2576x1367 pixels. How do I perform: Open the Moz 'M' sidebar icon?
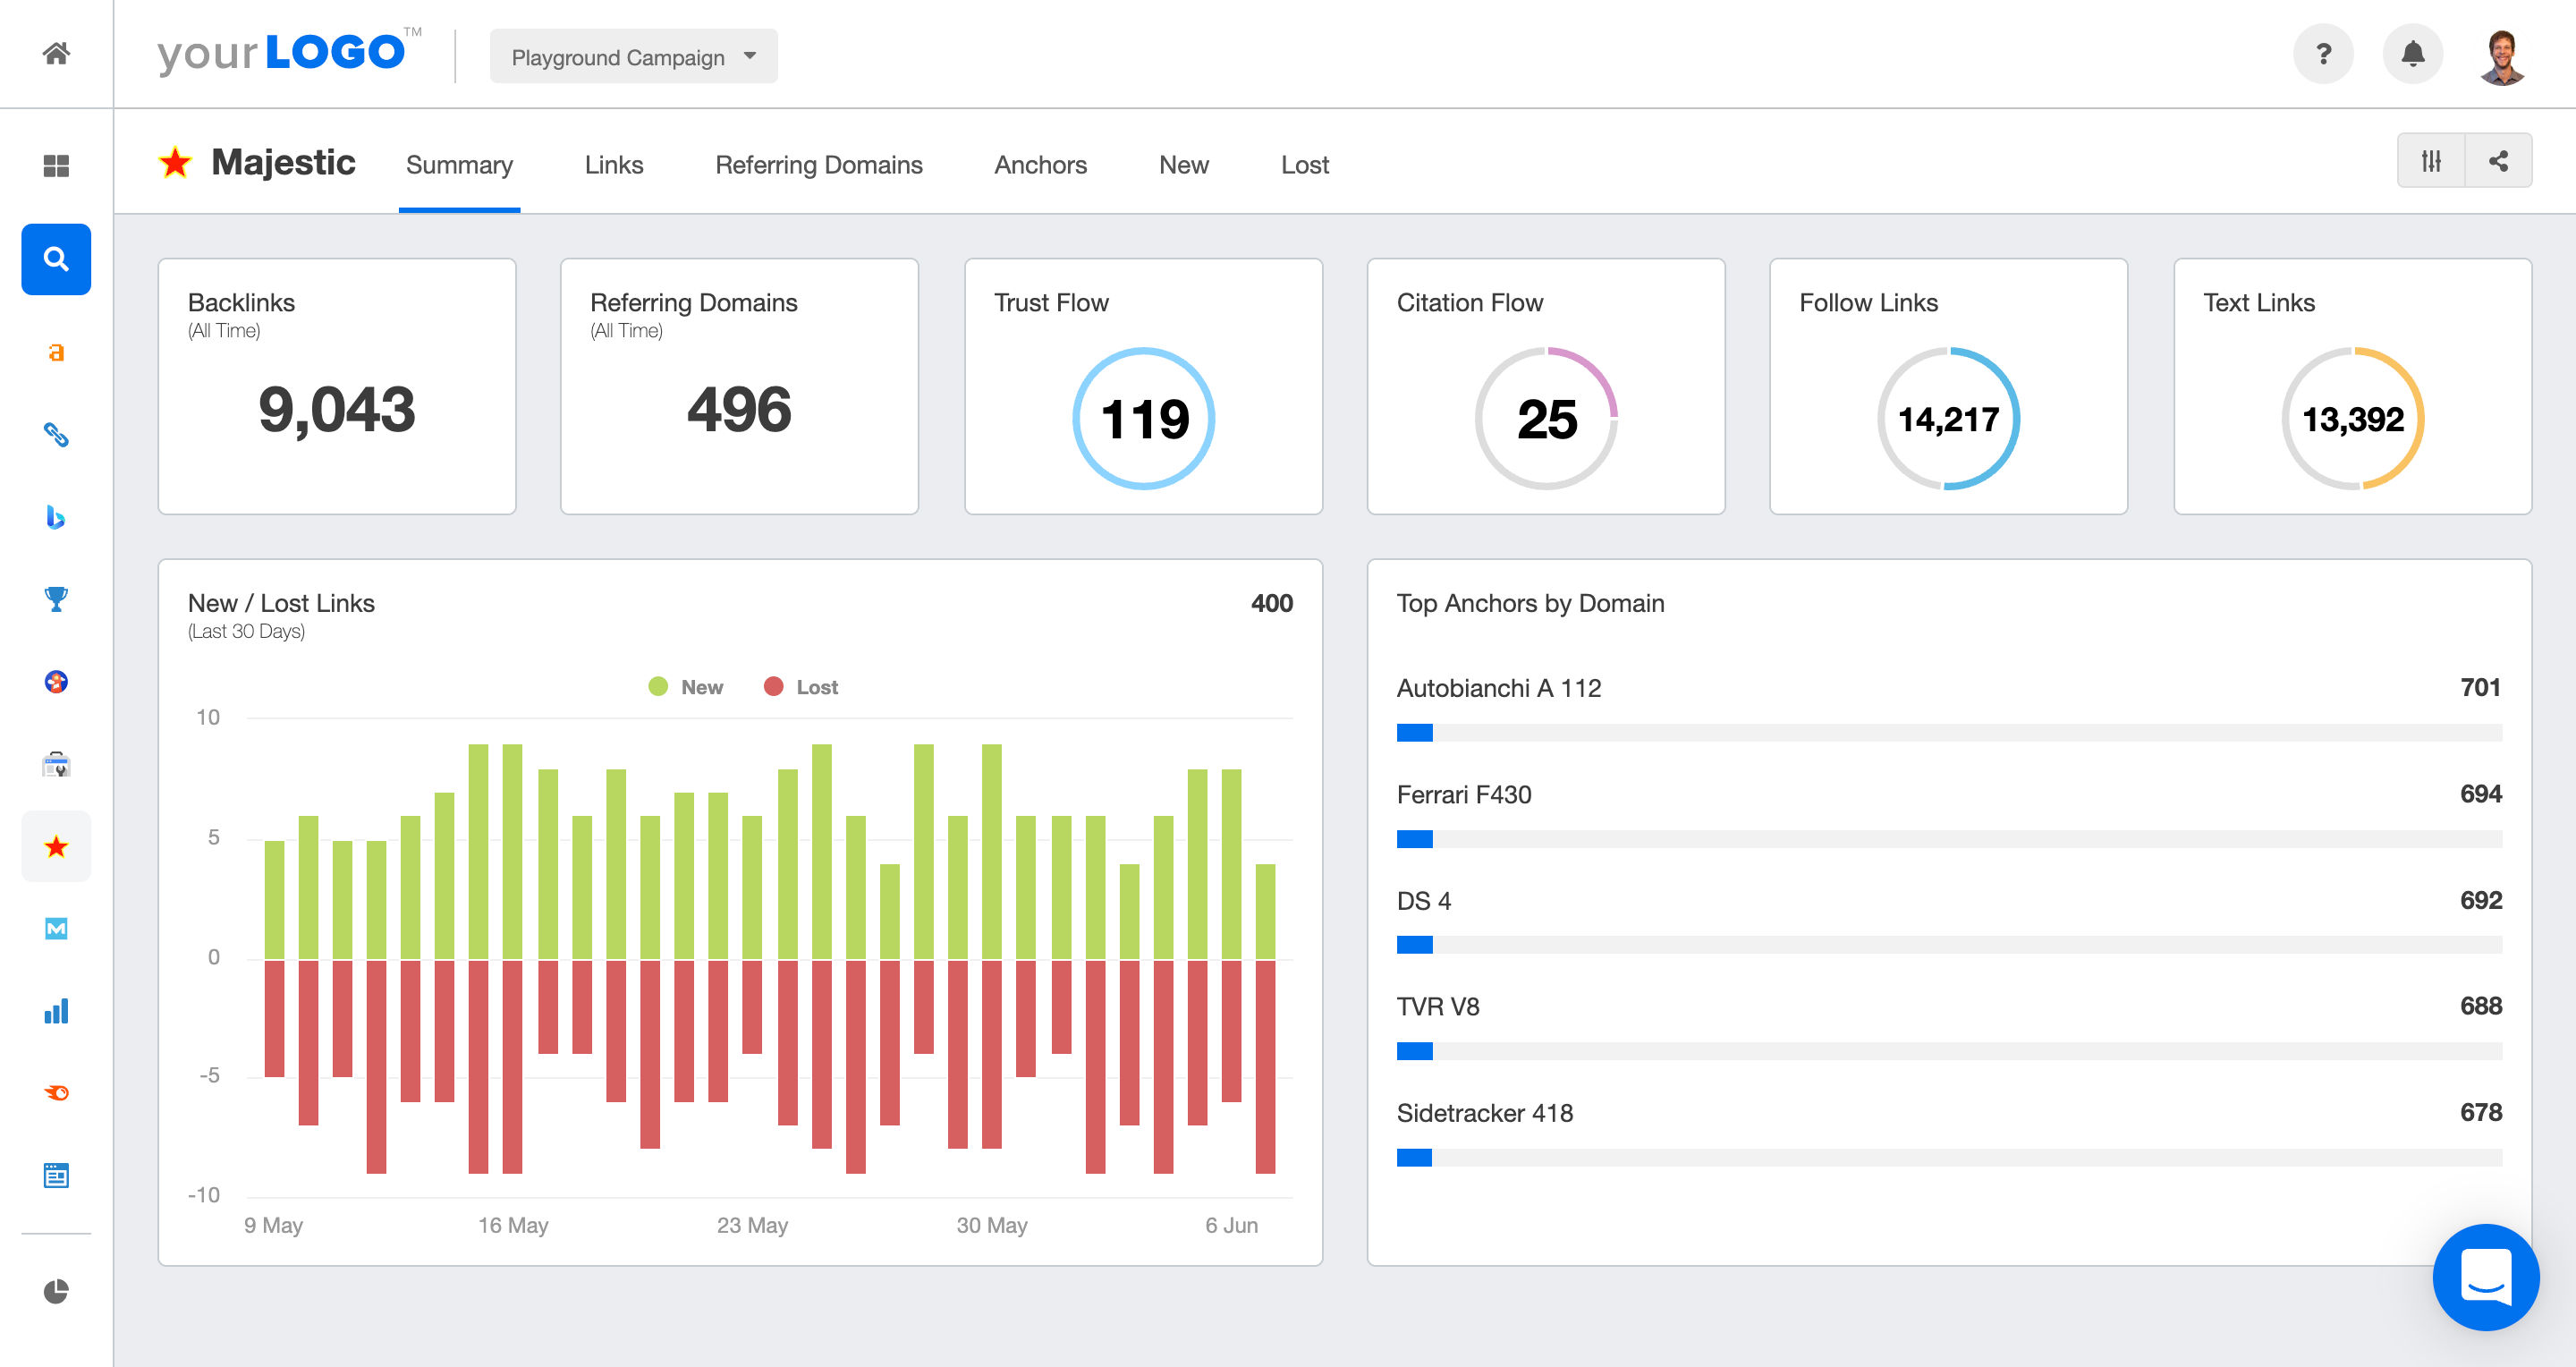click(x=56, y=929)
